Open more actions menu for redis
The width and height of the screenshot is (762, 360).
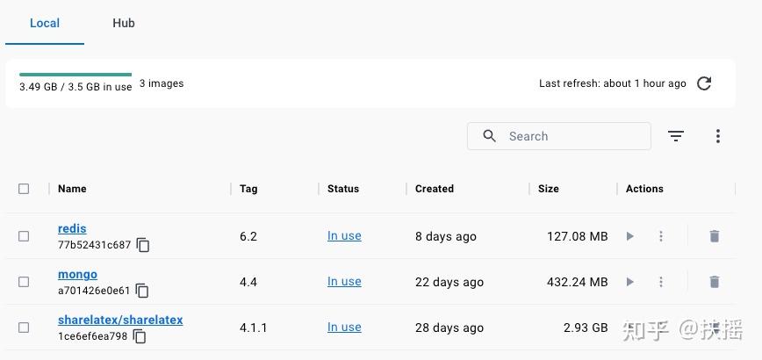tap(661, 236)
